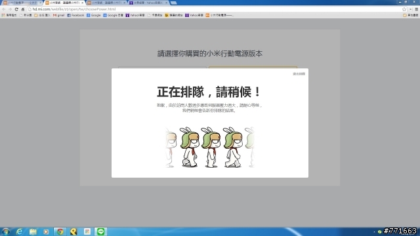This screenshot has height=236, width=420.
Task: Click the browser Back arrow
Action: [x=4, y=9]
